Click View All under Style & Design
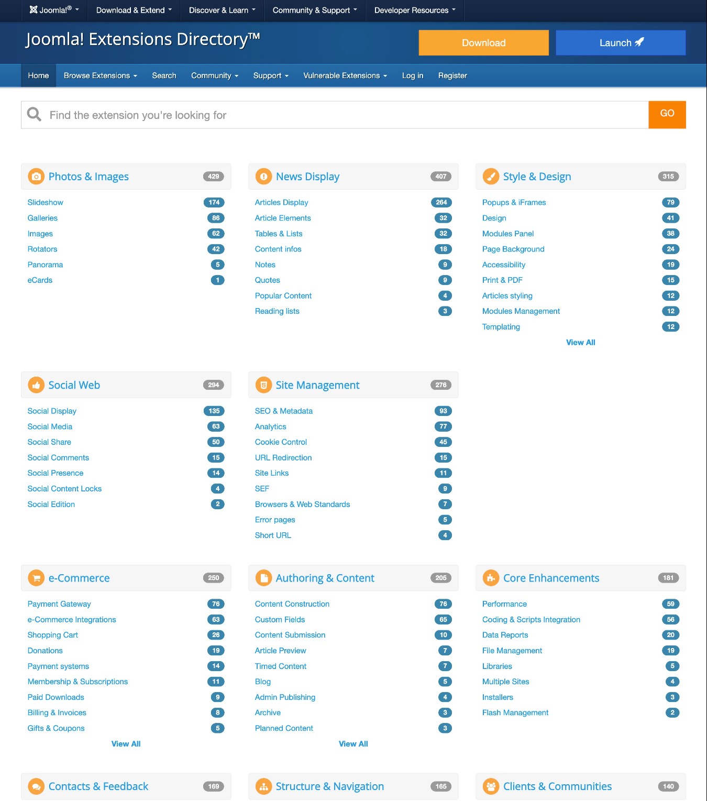The image size is (707, 801). point(580,342)
